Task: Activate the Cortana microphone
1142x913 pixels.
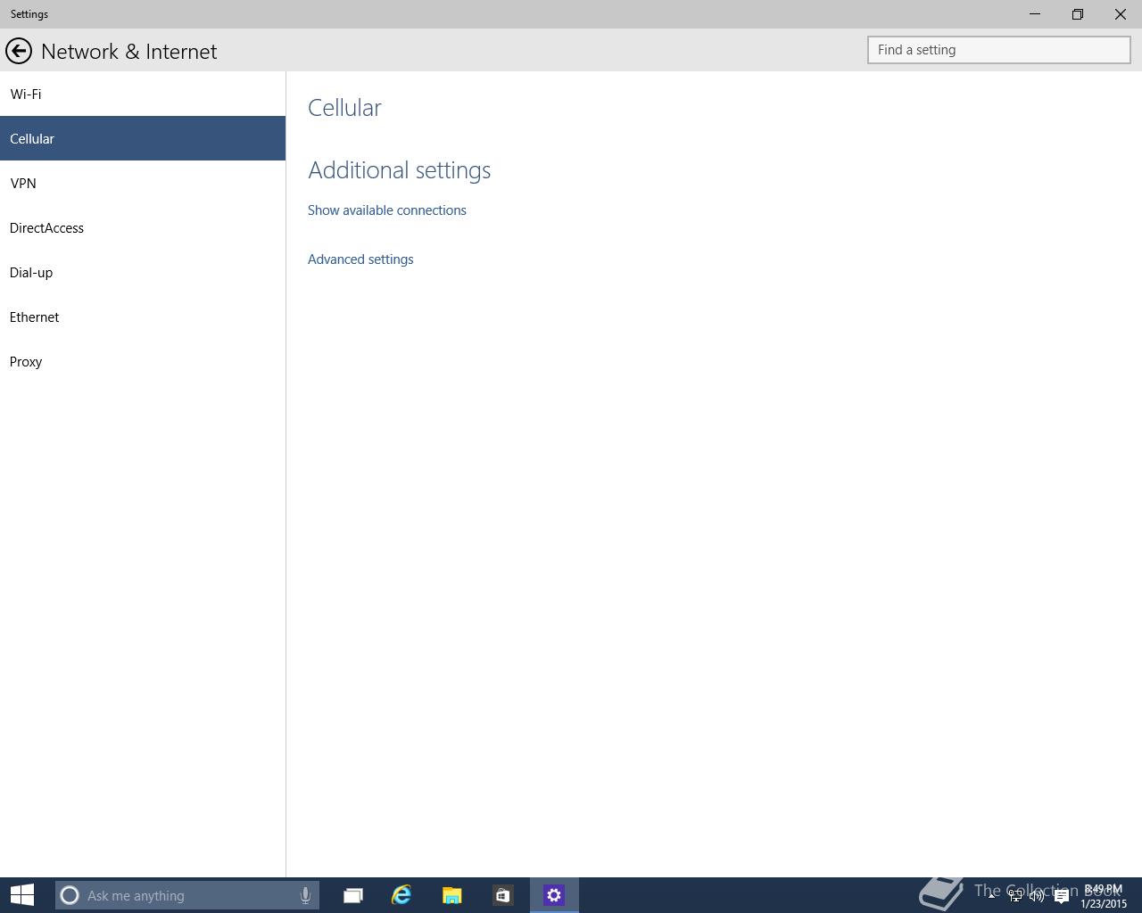Action: (305, 895)
